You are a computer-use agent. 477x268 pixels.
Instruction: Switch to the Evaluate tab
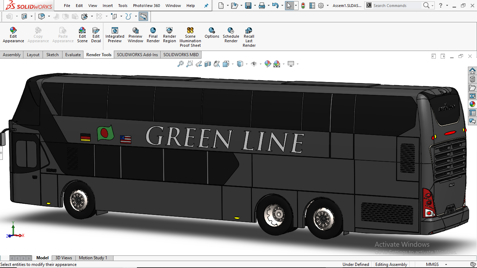[x=73, y=55]
